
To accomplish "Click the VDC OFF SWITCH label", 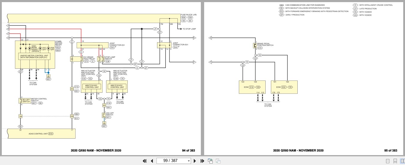I will (x=109, y=114).
